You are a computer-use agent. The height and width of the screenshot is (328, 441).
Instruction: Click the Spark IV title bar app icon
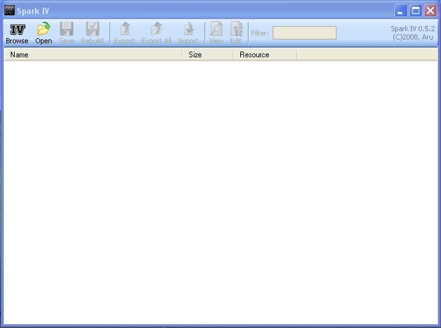pos(9,11)
